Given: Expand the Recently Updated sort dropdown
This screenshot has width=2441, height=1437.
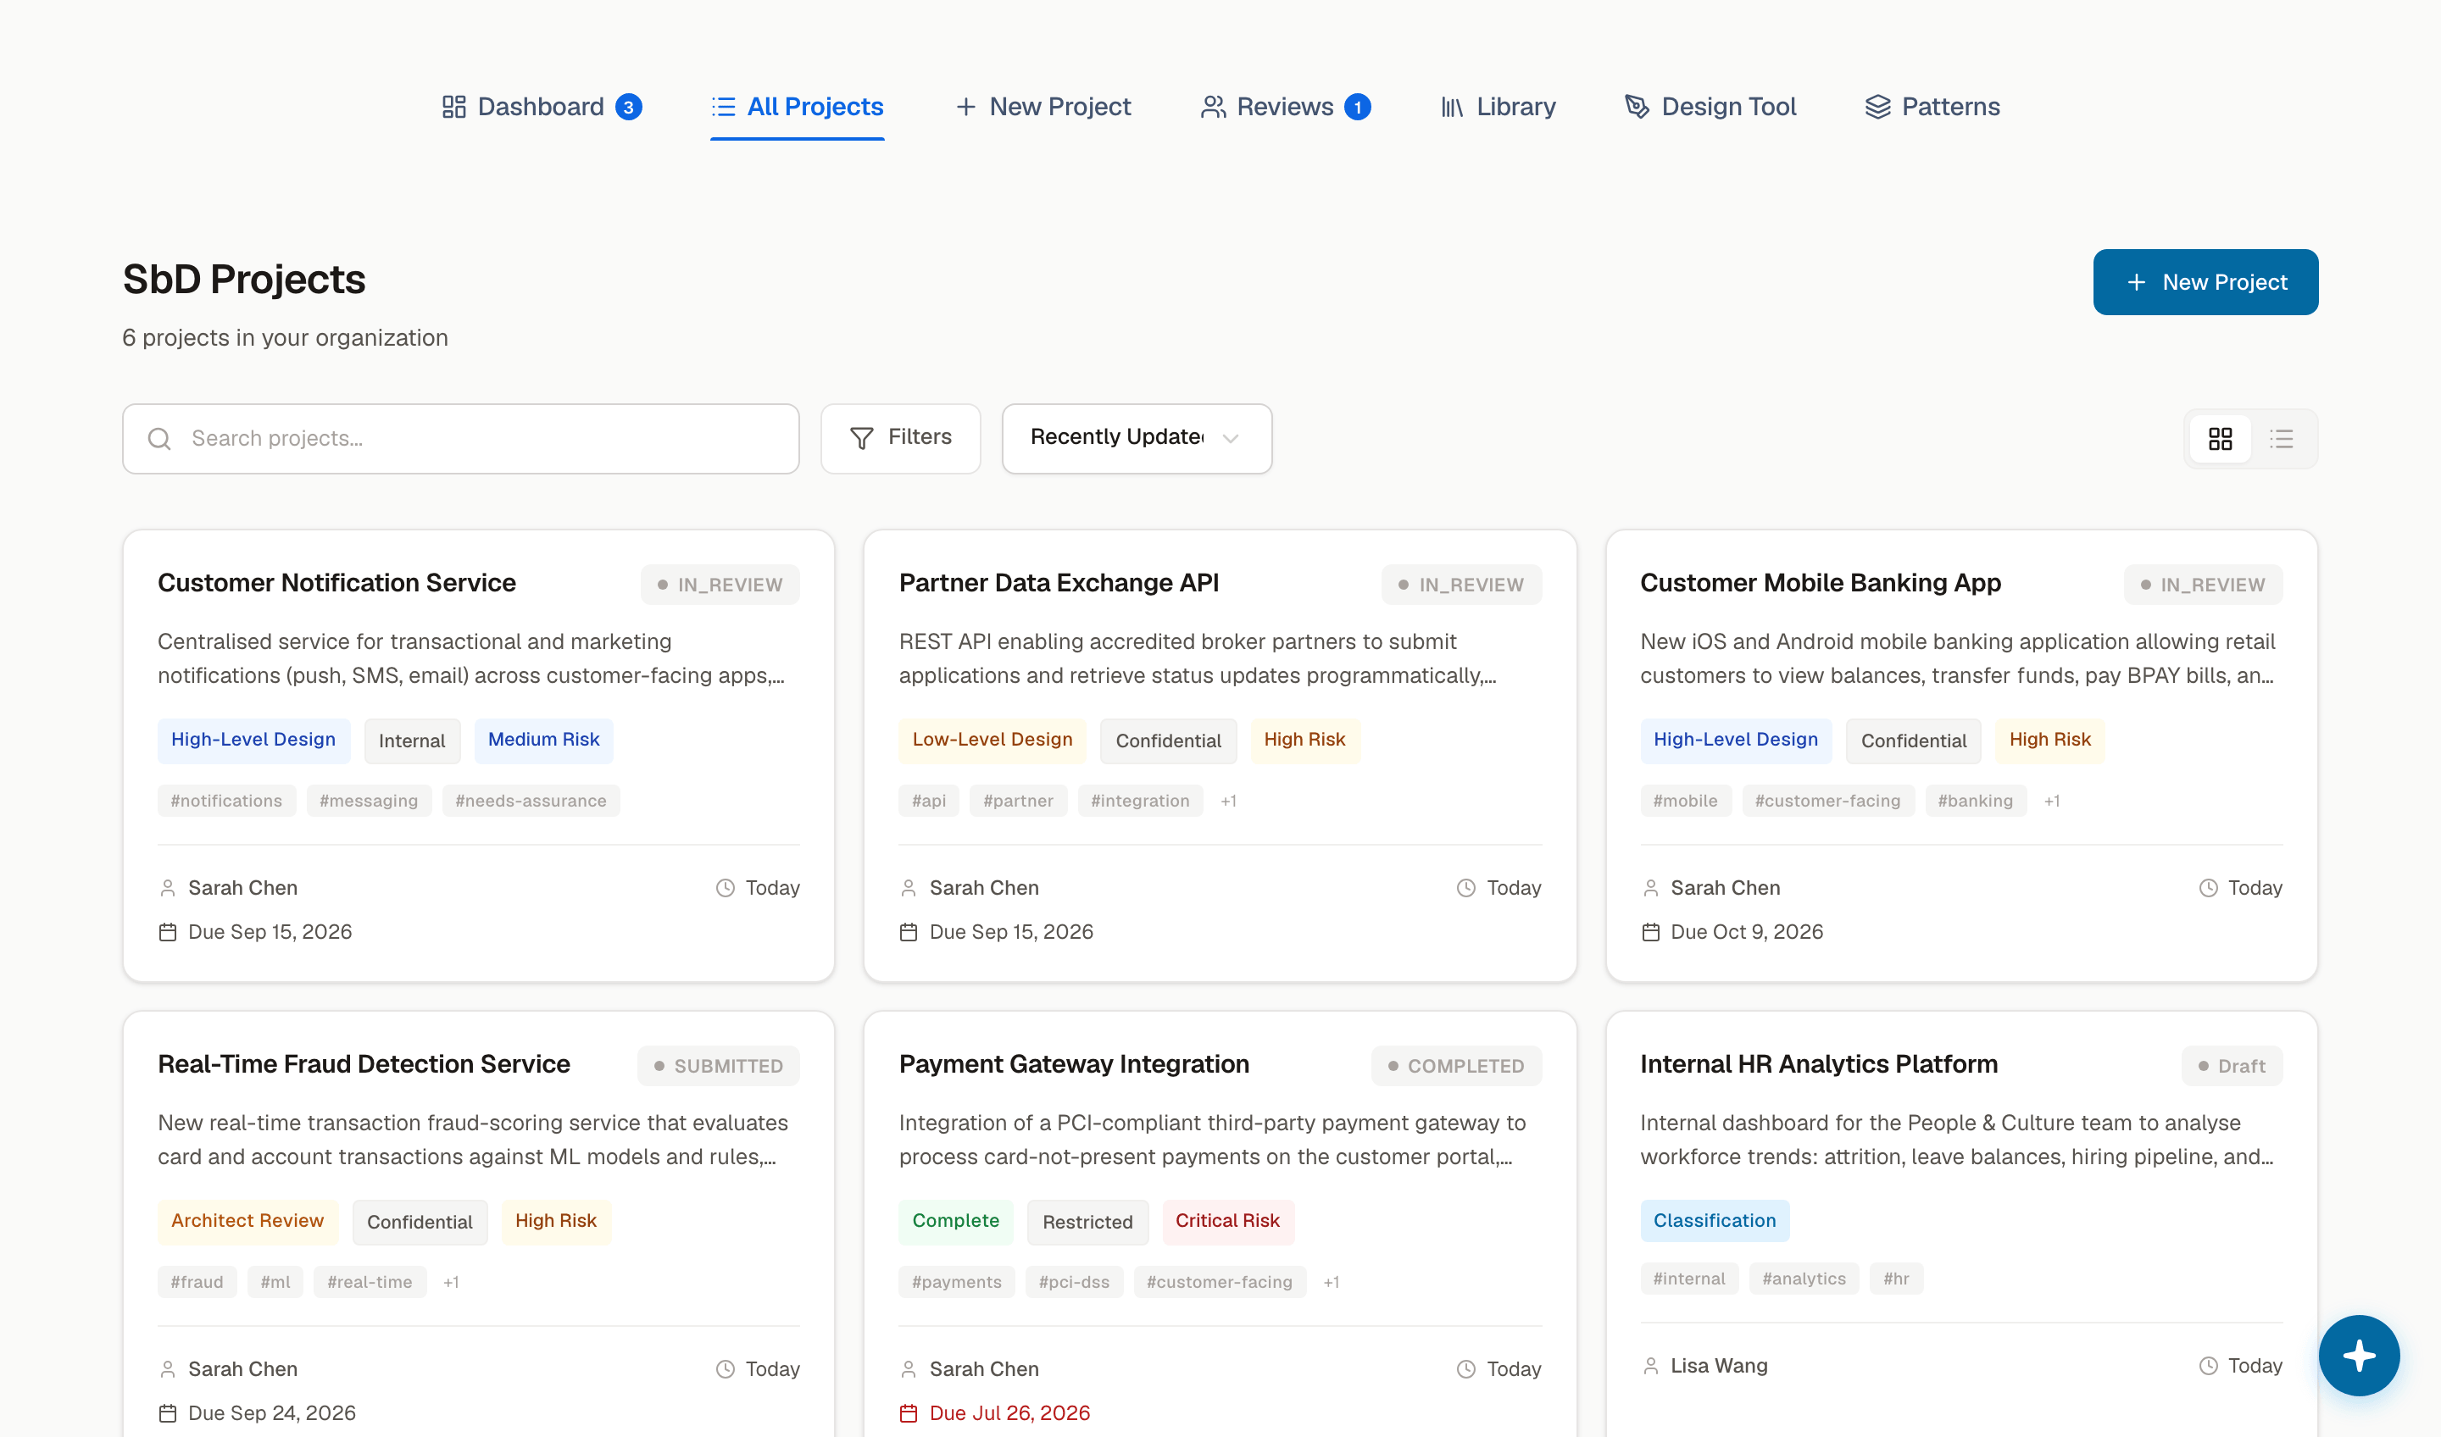Looking at the screenshot, I should point(1137,439).
